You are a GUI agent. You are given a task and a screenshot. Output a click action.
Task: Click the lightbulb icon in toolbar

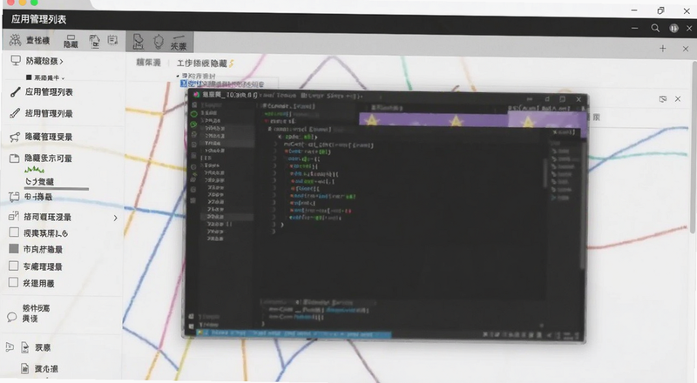(159, 41)
